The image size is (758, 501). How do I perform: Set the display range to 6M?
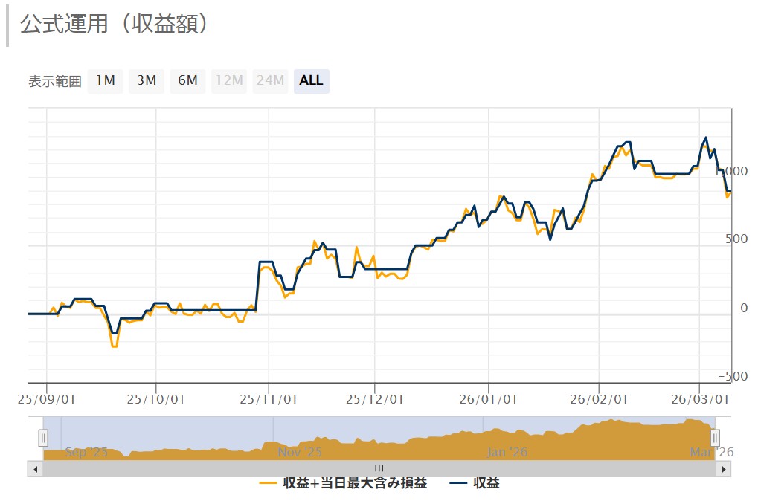point(187,80)
